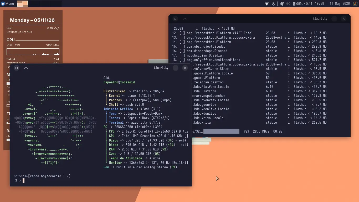The width and height of the screenshot is (359, 202).
Task: Click the 'org.freedesktop.Platform.VAAPI.Intel' row
Action: [249, 33]
